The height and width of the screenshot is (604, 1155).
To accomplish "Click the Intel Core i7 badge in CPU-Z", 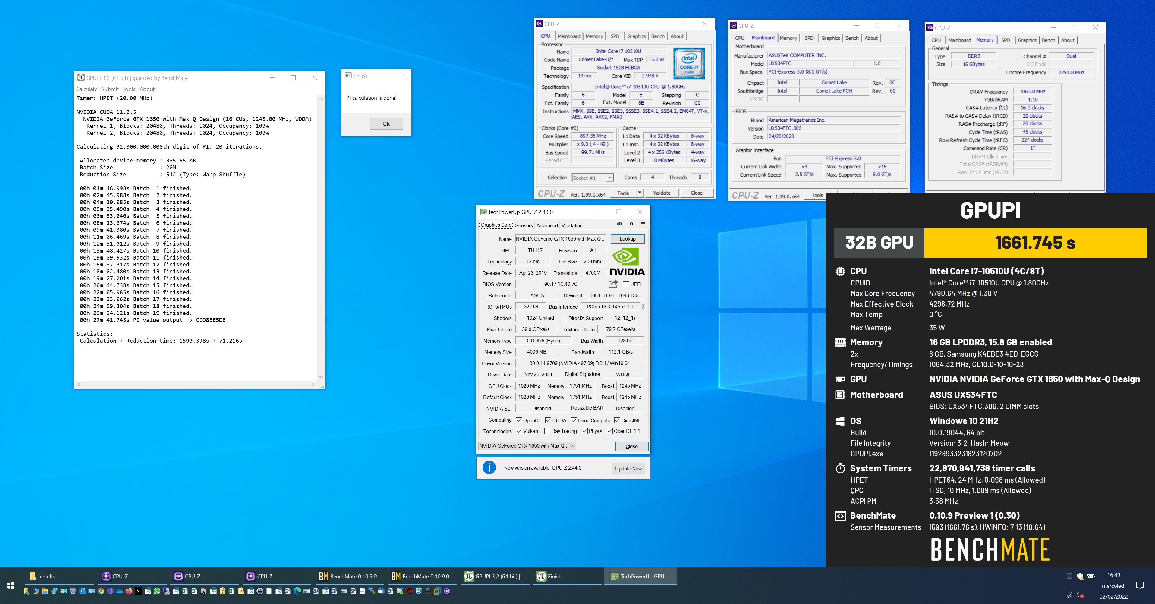I will click(689, 63).
